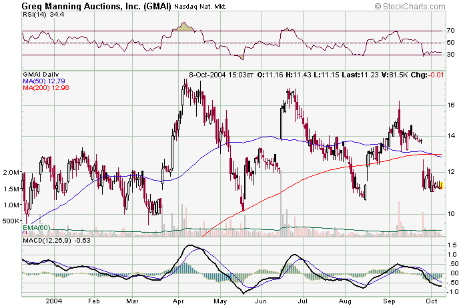Screen dimensions: 467x308
Task: Select the 'MACD(12,26,9) -0.63' label
Action: [x=56, y=240]
